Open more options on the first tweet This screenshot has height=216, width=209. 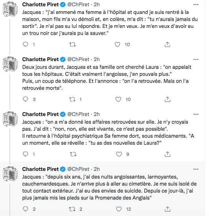coord(196,5)
